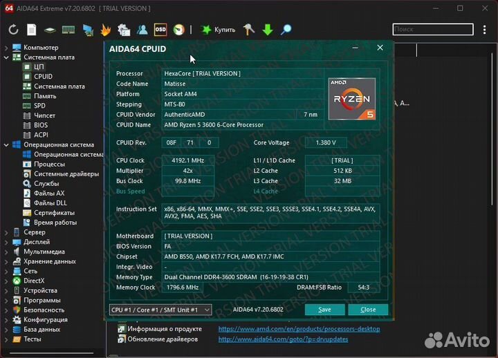Select Память tree item
Viewport: 498px width, 358px height.
click(x=45, y=96)
